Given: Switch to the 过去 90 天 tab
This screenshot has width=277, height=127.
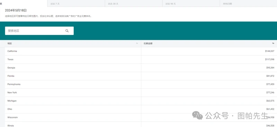Looking at the screenshot, I should 191,3.
